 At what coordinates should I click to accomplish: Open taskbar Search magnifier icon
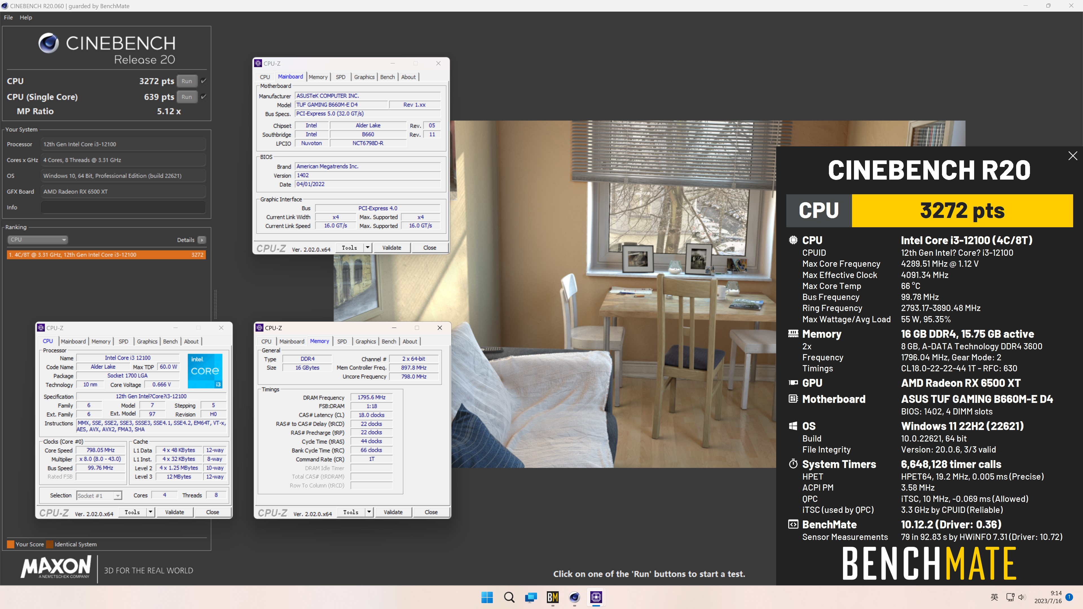[x=509, y=597]
